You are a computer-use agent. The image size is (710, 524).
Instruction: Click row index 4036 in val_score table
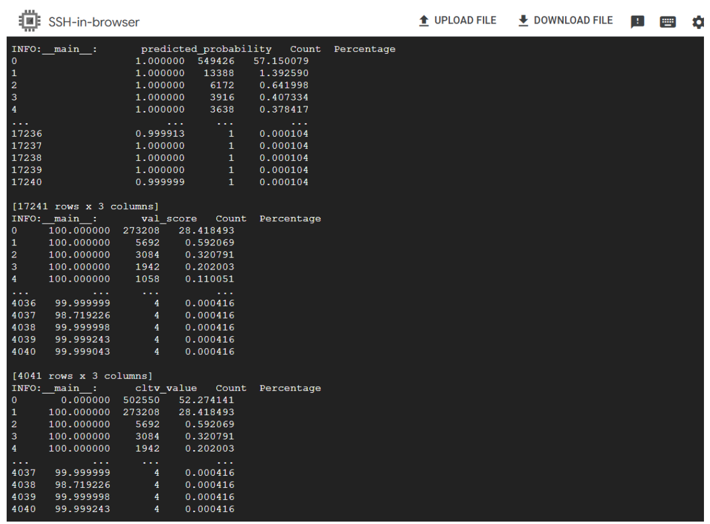pyautogui.click(x=24, y=303)
